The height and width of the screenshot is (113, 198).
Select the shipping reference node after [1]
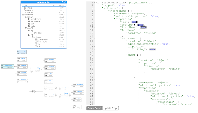tap(64, 95)
